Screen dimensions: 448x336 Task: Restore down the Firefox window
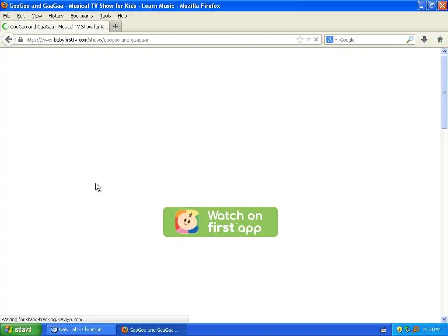point(432,5)
